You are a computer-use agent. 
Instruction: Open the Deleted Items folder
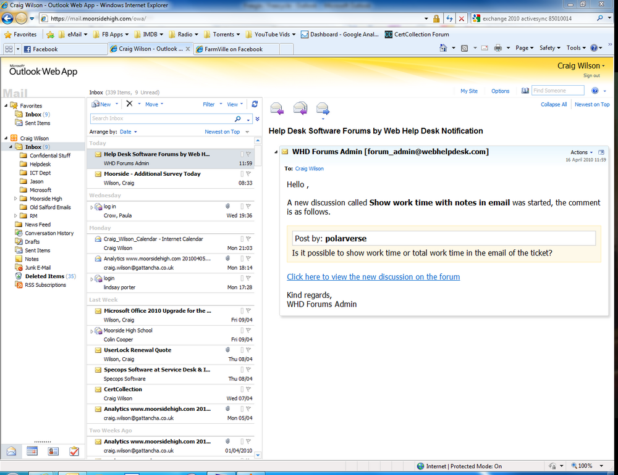(45, 276)
